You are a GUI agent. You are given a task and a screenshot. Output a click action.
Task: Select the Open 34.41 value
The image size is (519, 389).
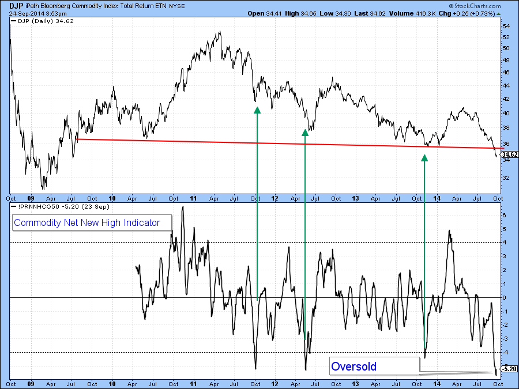(x=265, y=14)
